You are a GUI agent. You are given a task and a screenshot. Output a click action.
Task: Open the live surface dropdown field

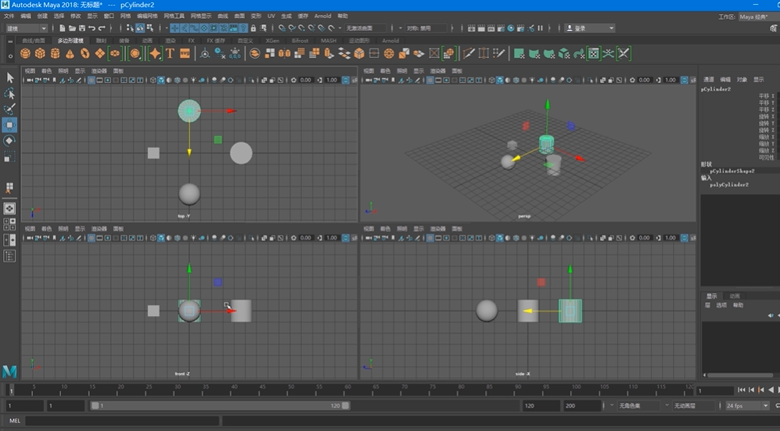[x=366, y=28]
